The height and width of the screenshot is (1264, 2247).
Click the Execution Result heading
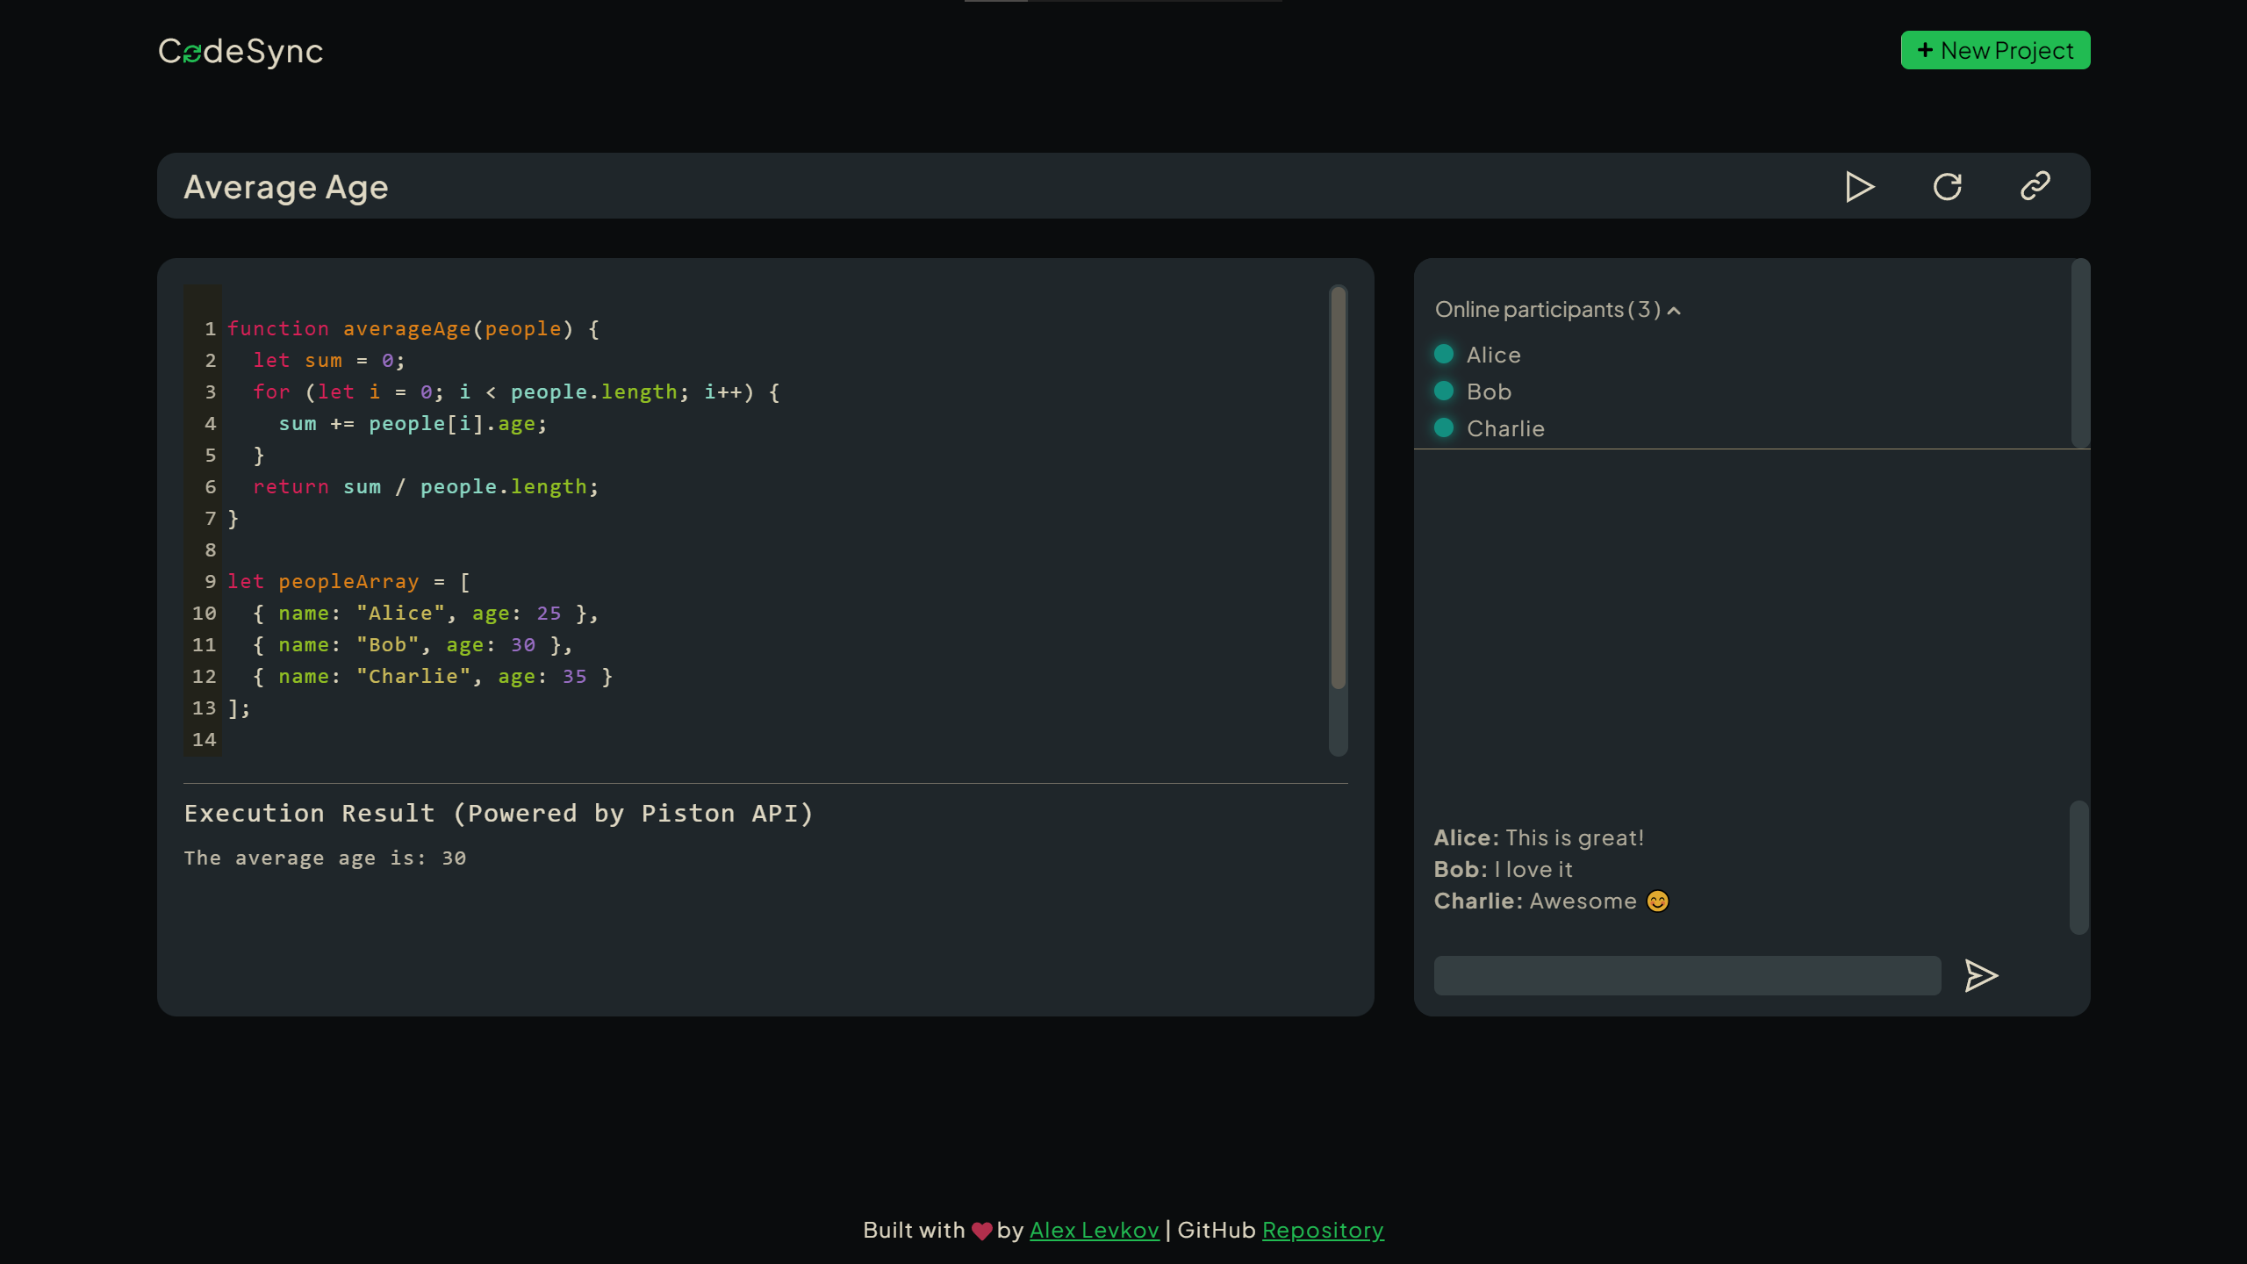pyautogui.click(x=499, y=813)
